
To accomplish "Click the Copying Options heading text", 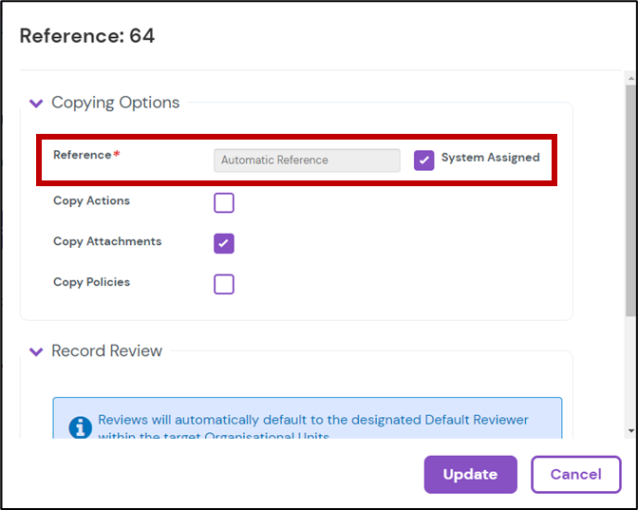I will [115, 103].
